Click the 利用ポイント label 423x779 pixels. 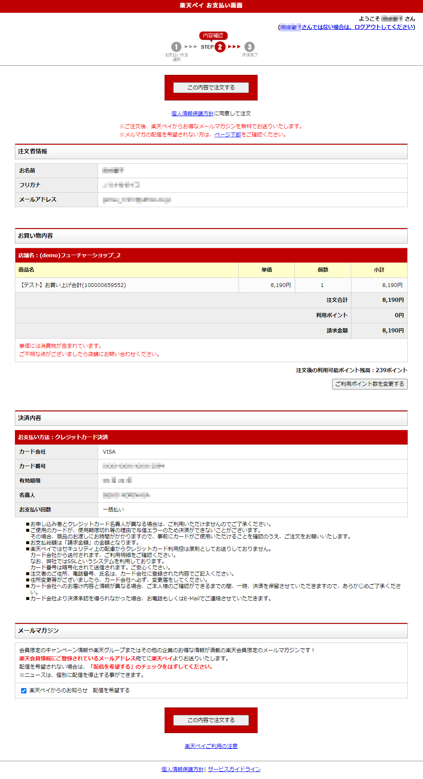pos(332,315)
